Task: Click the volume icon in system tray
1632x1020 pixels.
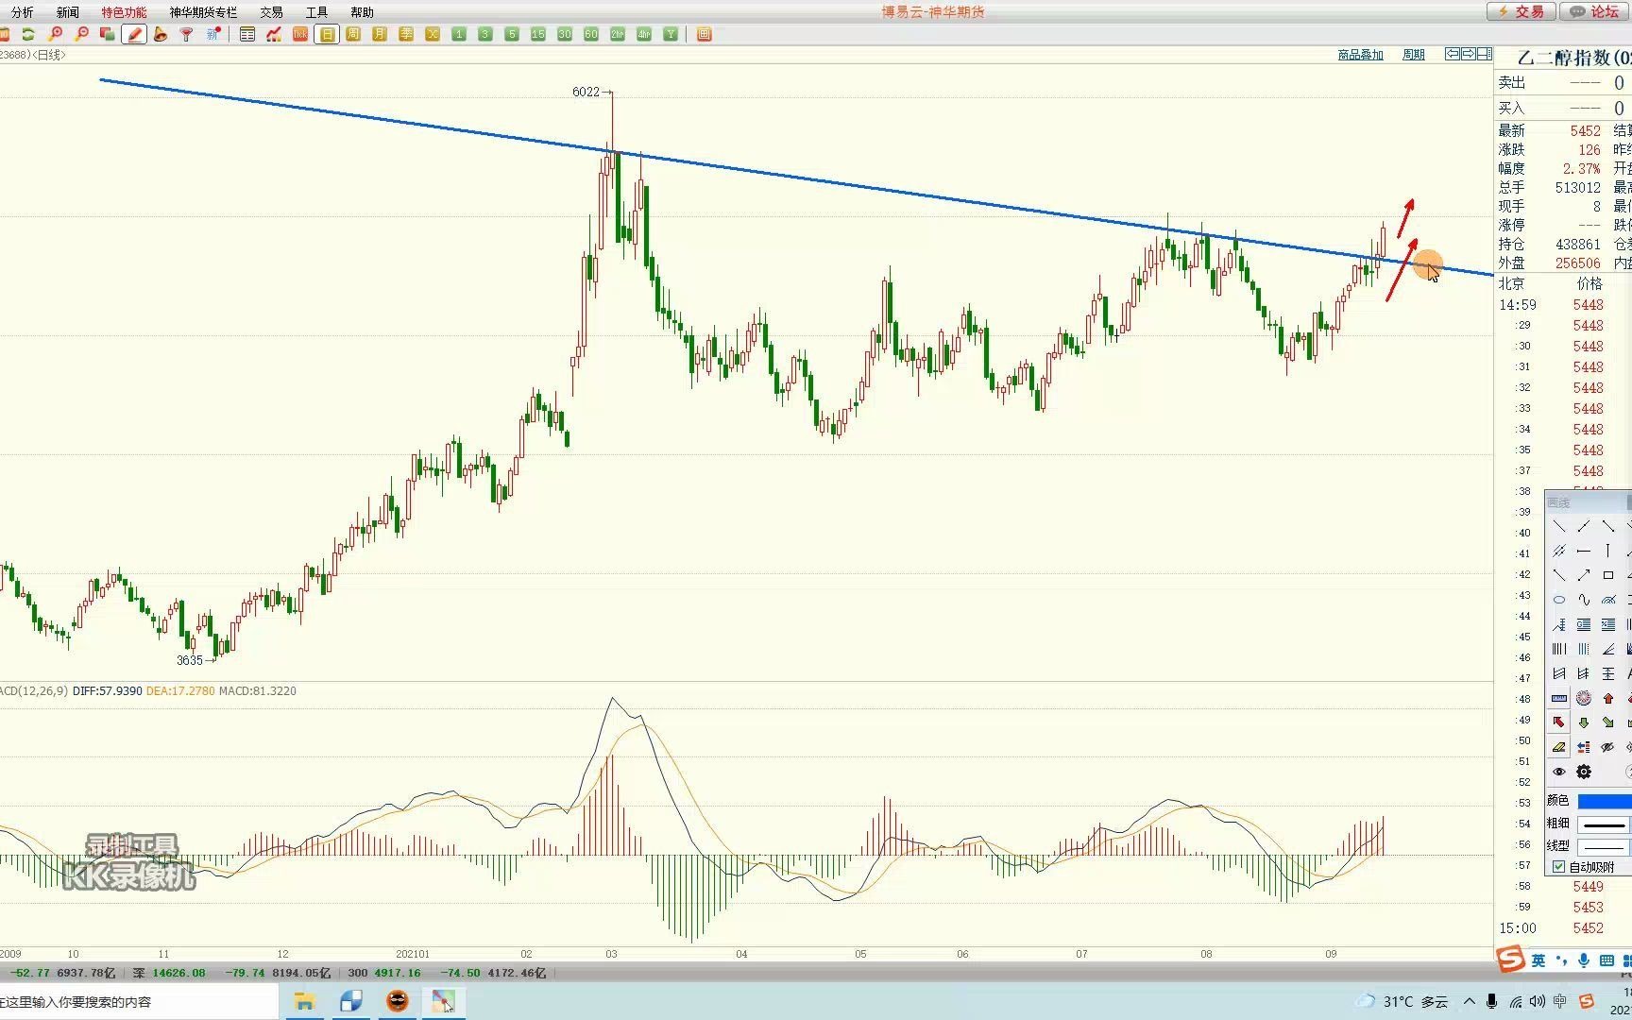Action: tap(1538, 1001)
